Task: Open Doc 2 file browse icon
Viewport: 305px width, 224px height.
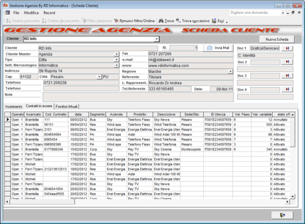Action: tap(287, 61)
